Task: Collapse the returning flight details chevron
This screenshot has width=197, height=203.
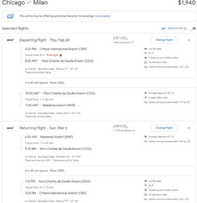Action: [x=189, y=128]
